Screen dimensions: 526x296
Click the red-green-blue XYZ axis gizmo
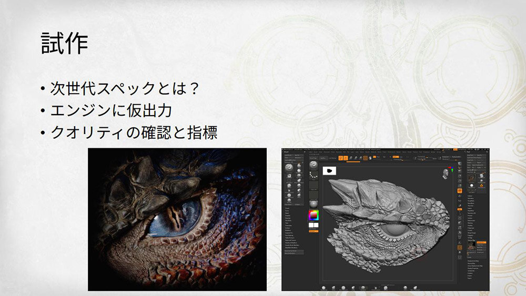tap(450, 169)
